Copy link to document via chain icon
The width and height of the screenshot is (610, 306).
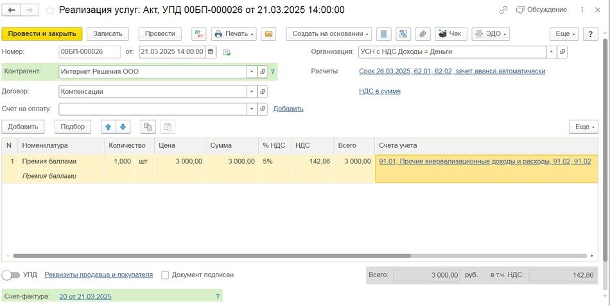(x=504, y=10)
